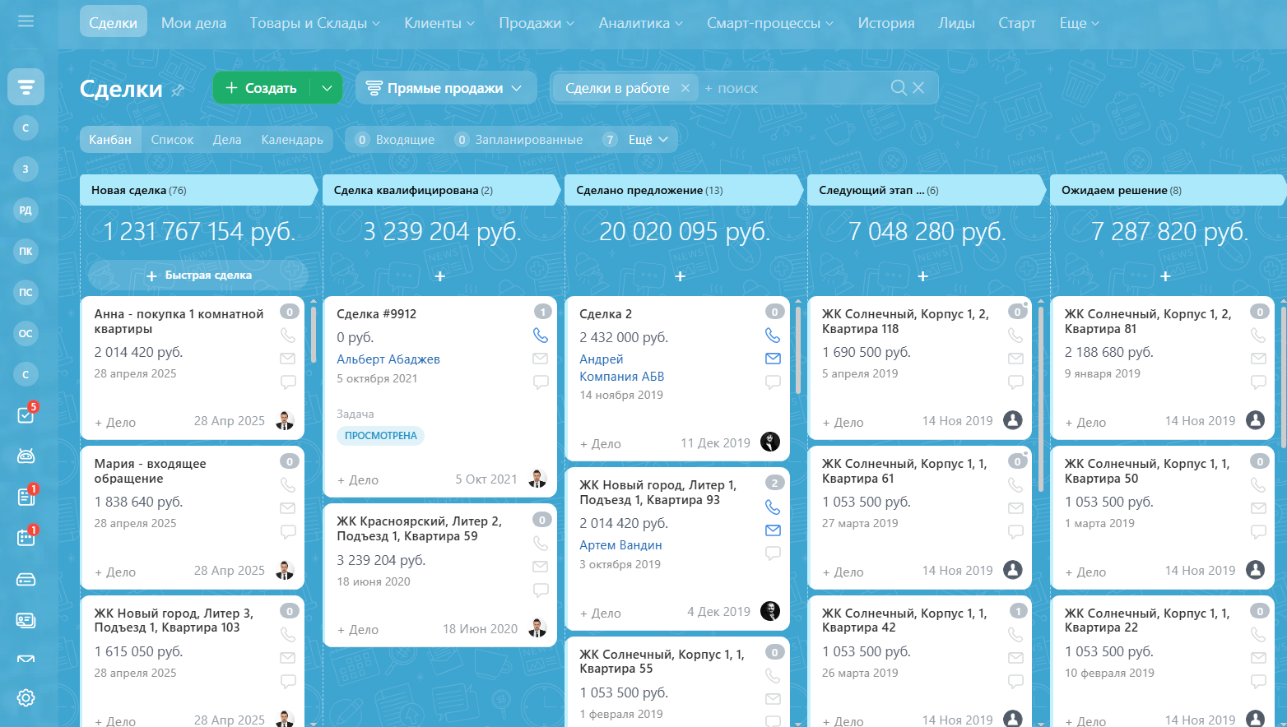The height and width of the screenshot is (727, 1287).
Task: Open the calendar icon with badge in the sidebar
Action: 26,538
